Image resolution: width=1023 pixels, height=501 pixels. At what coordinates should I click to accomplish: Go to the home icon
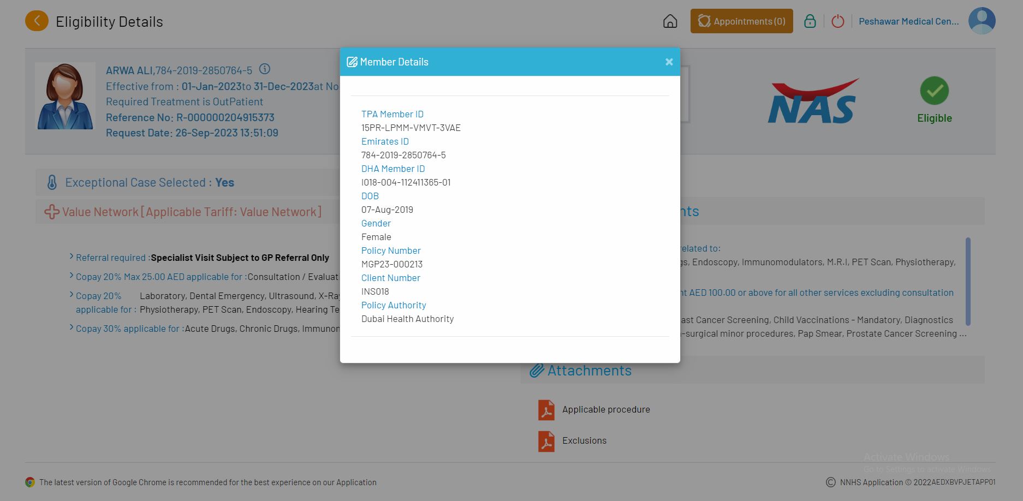click(670, 21)
